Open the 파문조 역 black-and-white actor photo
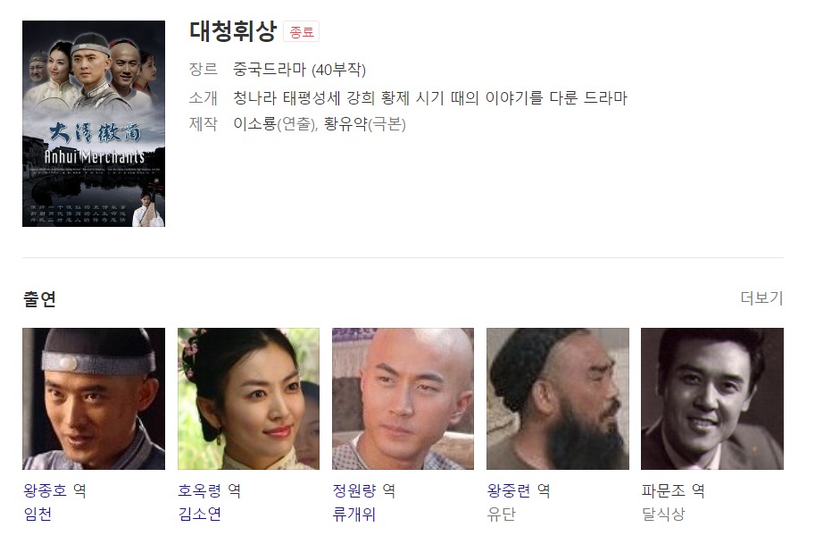 pos(712,399)
